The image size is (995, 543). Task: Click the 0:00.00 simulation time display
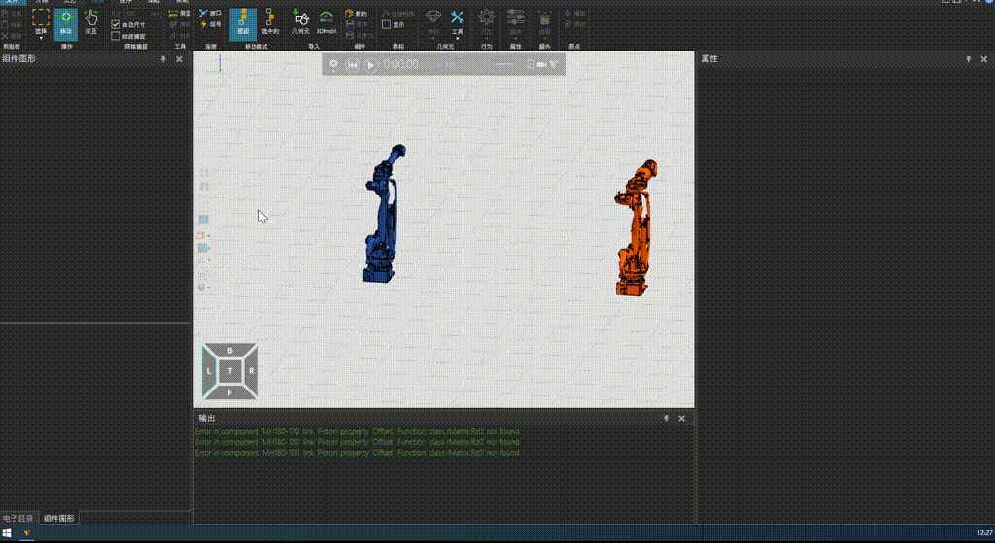tap(401, 65)
